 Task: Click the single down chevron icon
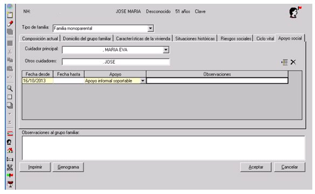tap(10, 114)
